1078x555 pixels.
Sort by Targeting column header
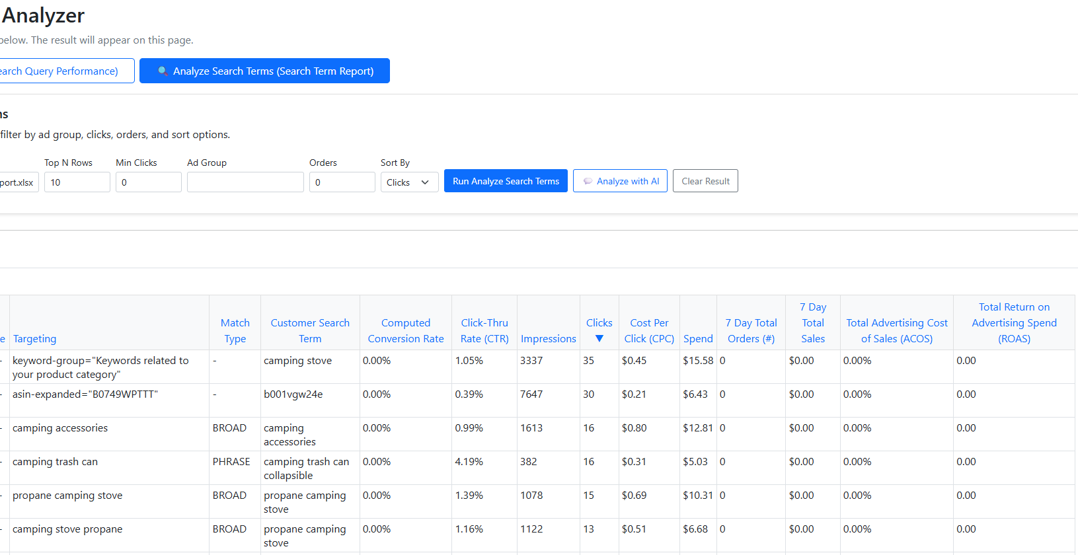(34, 338)
